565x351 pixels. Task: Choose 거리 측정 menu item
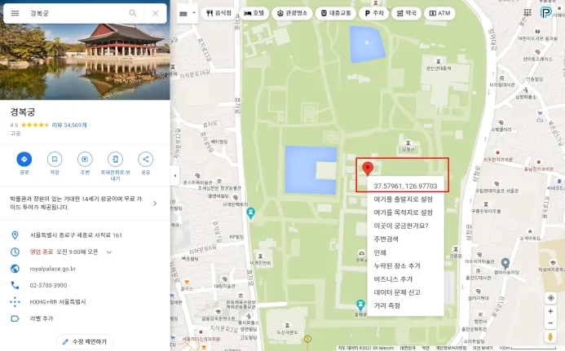405,305
